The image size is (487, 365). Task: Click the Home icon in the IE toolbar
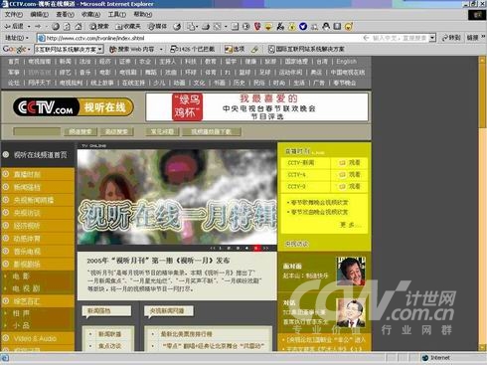click(79, 27)
